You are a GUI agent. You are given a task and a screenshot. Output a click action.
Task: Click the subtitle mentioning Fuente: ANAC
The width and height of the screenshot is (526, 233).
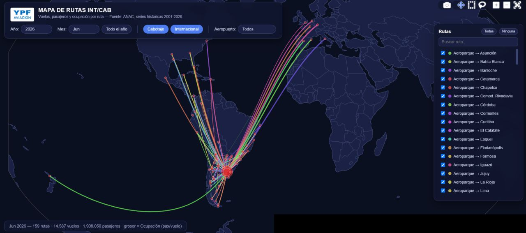coord(110,17)
